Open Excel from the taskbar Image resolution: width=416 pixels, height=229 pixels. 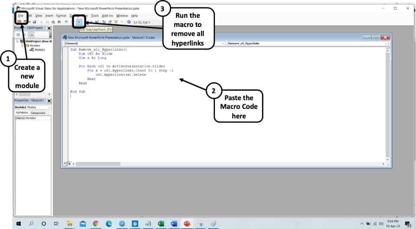pyautogui.click(x=161, y=224)
